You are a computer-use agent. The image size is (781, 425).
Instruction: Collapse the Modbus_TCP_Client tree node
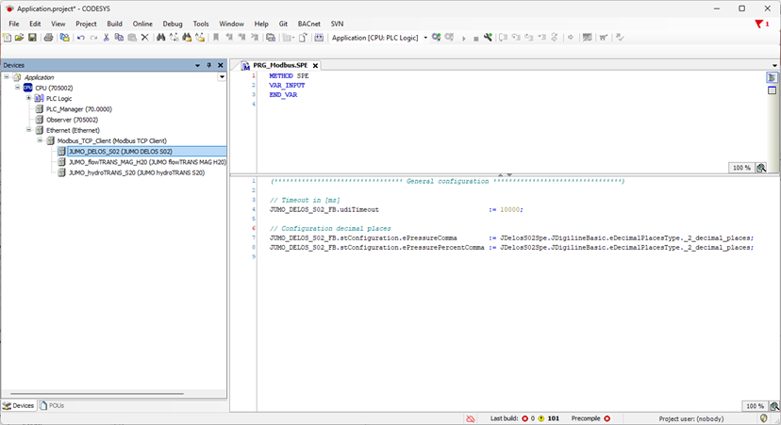(x=40, y=140)
